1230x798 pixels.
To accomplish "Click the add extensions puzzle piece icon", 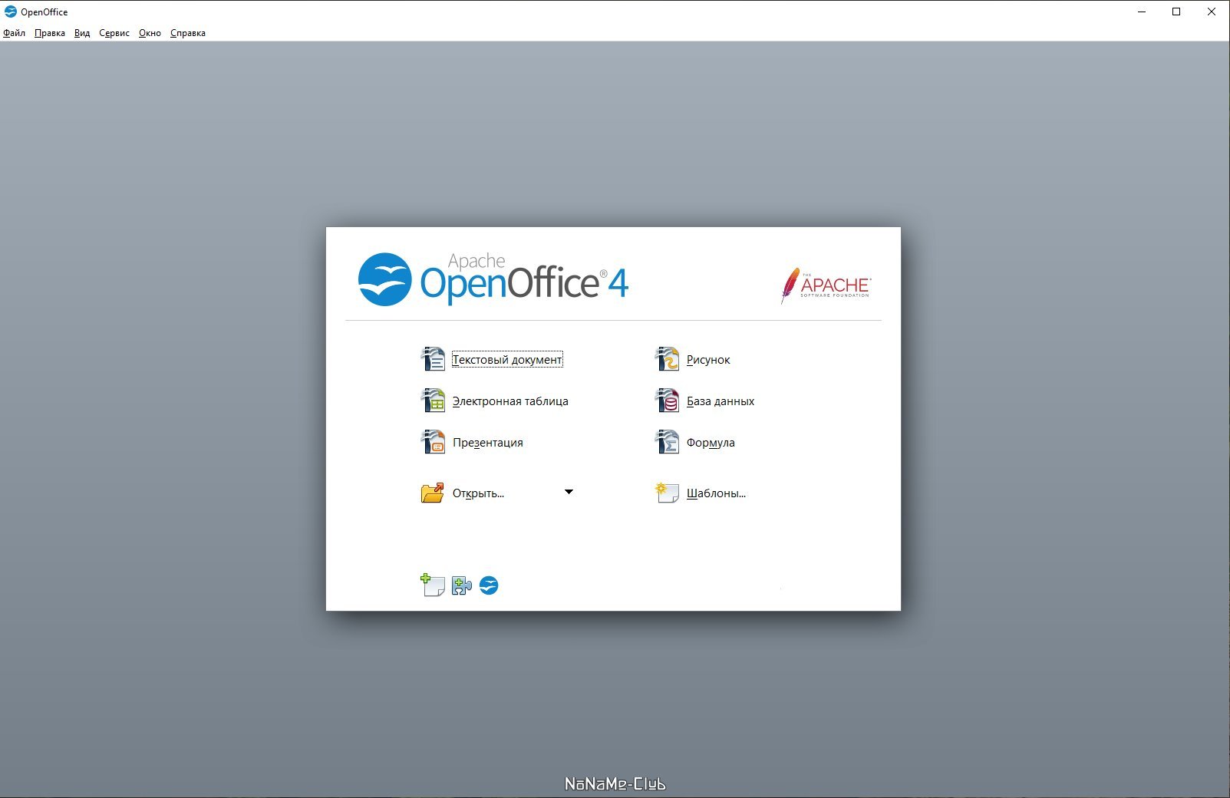I will click(x=461, y=585).
